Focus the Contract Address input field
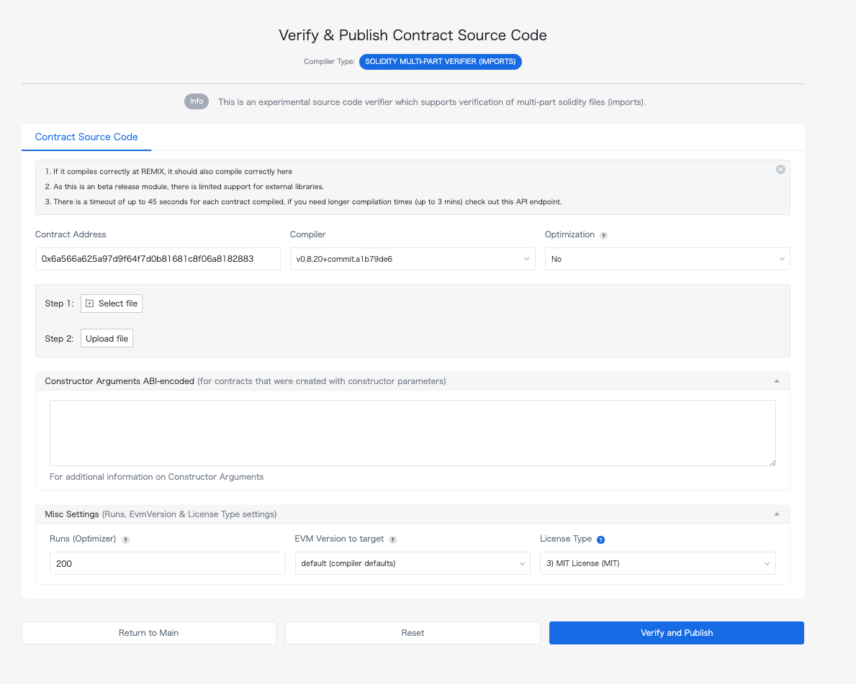 (x=158, y=259)
